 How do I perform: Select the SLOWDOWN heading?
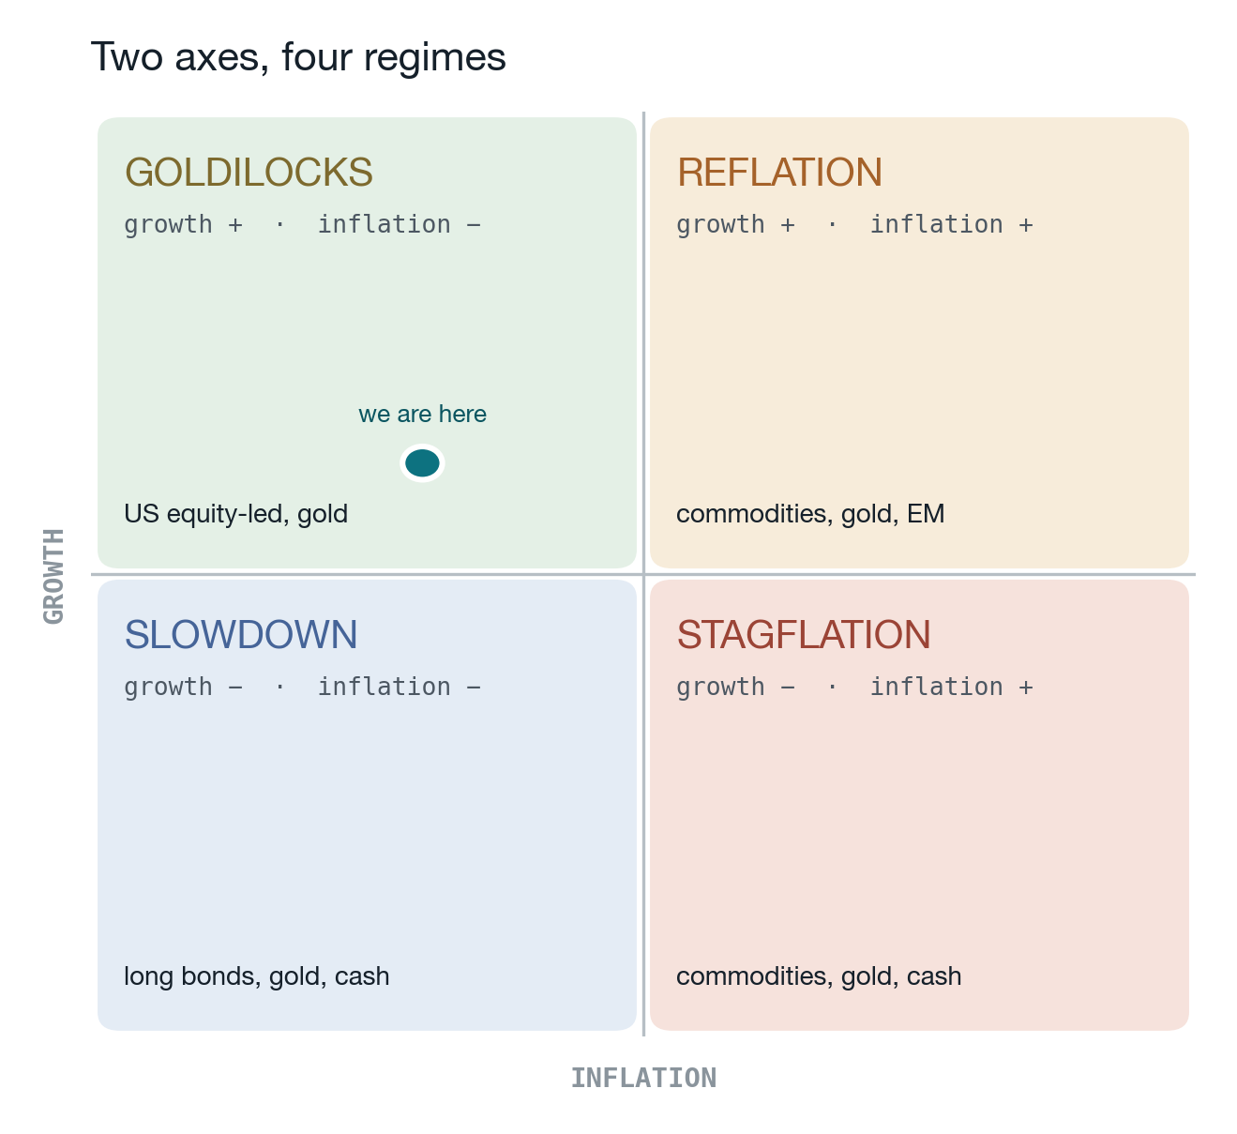(x=241, y=635)
